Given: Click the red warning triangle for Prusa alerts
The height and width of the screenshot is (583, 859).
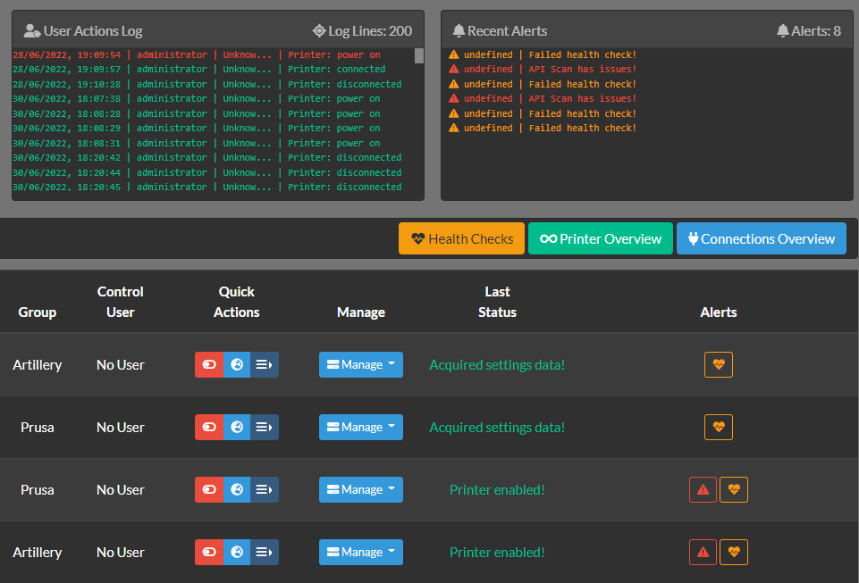Looking at the screenshot, I should [x=703, y=489].
